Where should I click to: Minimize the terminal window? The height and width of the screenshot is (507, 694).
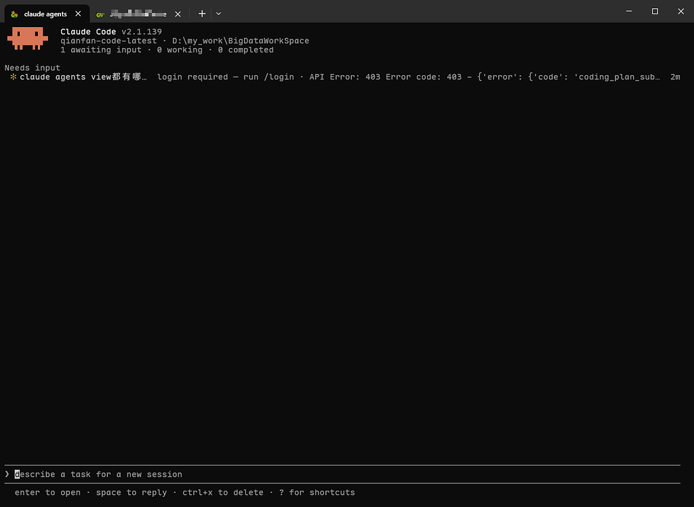pos(629,11)
